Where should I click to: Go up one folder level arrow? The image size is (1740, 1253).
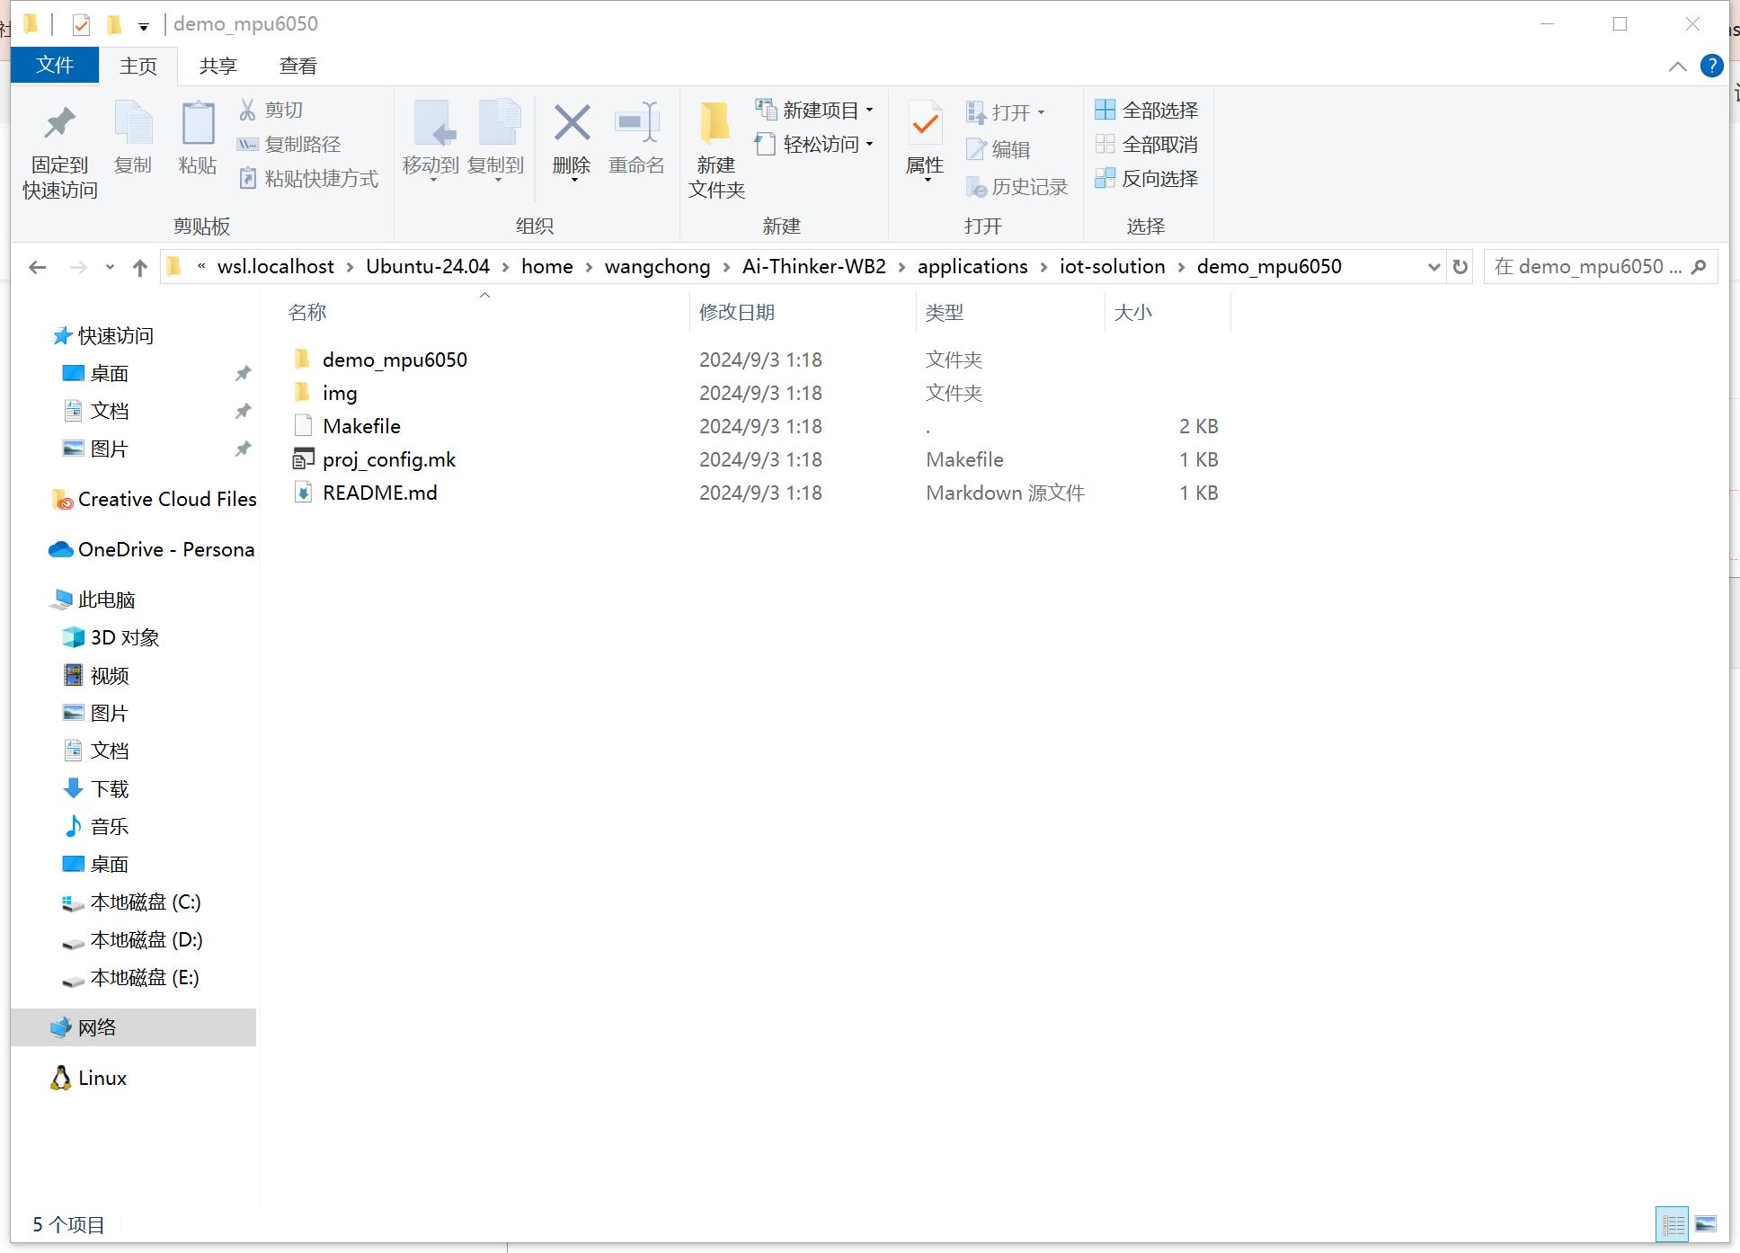click(139, 267)
